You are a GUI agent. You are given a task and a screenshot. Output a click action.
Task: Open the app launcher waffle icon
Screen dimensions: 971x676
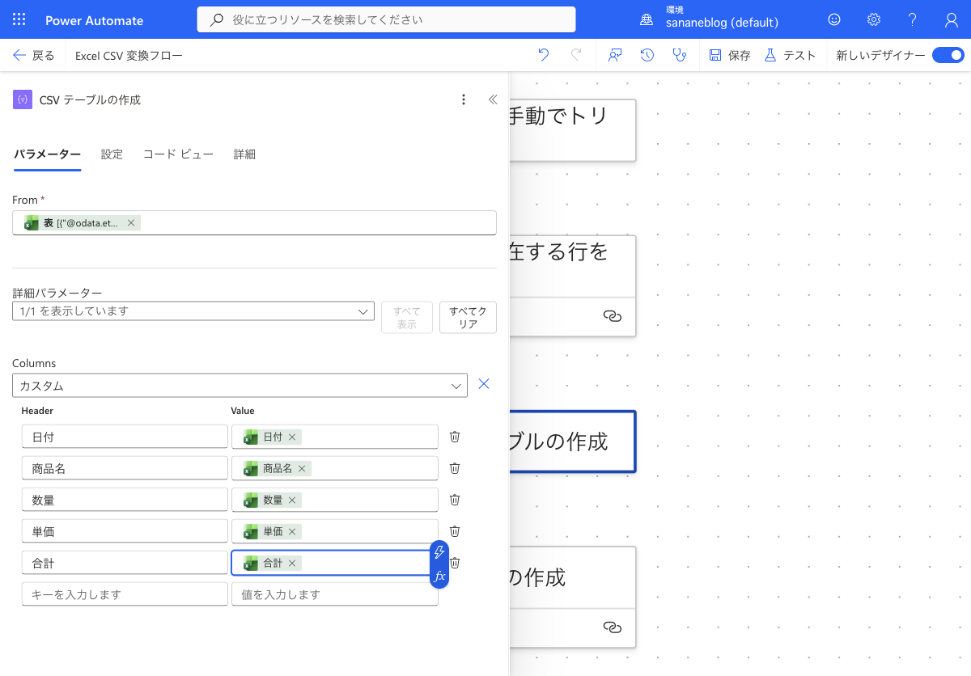coord(19,20)
